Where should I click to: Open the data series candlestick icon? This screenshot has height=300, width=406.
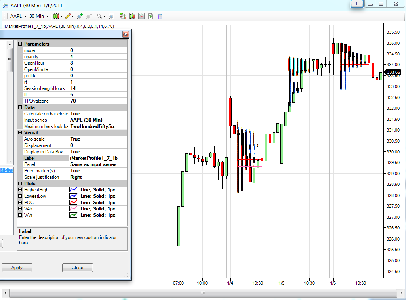click(x=132, y=16)
